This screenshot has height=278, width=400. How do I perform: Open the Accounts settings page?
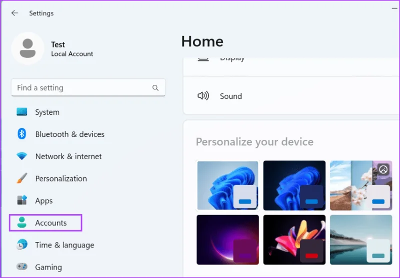[45, 223]
